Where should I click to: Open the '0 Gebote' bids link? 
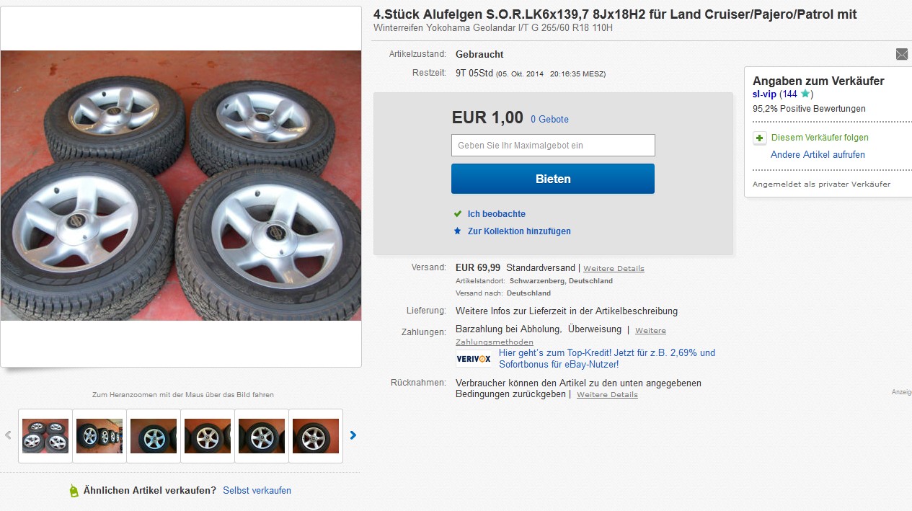click(549, 120)
